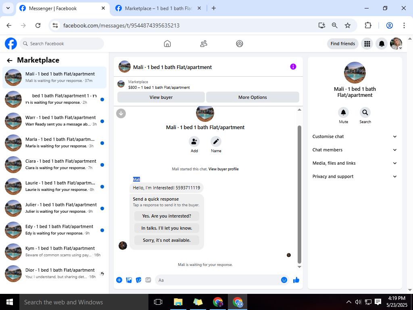Screen dimensions: 413x310
Task: Open the volume control in system tray
Action: (x=358, y=302)
